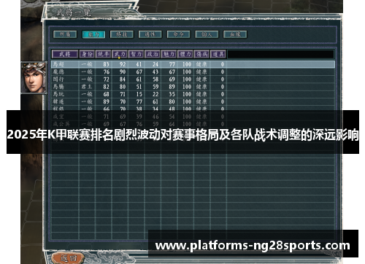365x264 pixels.
Task: Sort by the 武将 column header
Action: click(65, 54)
